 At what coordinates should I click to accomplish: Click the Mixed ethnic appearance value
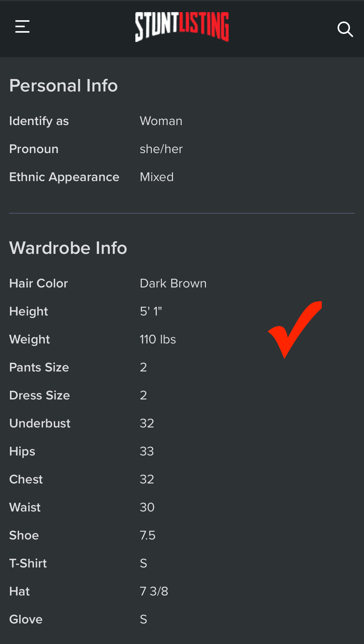(157, 177)
